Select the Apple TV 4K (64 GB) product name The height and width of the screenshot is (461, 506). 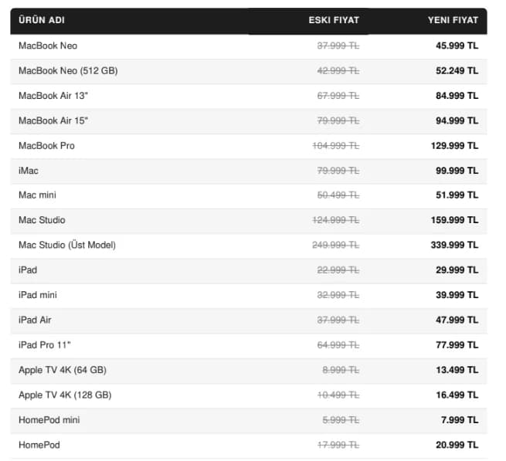coord(63,370)
